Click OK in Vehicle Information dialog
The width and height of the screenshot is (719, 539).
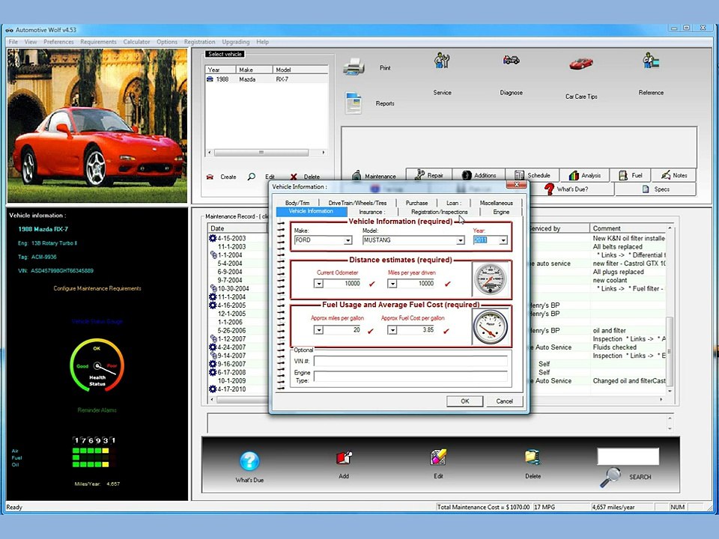464,401
